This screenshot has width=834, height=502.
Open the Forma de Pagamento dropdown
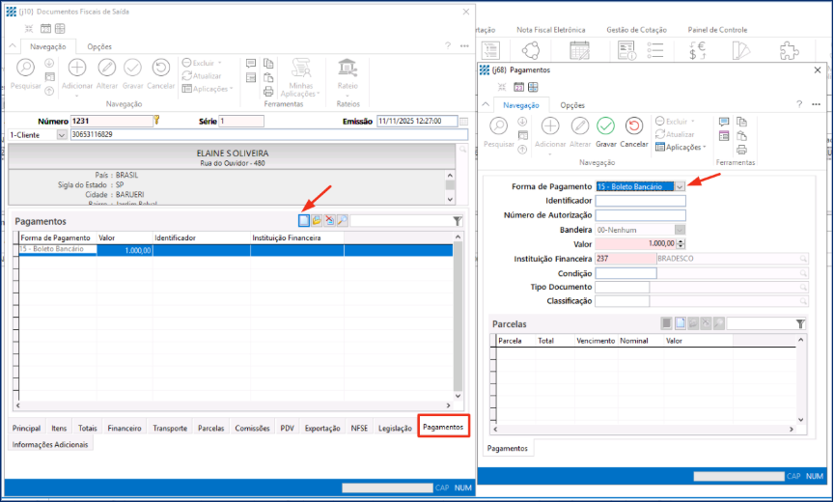click(680, 186)
